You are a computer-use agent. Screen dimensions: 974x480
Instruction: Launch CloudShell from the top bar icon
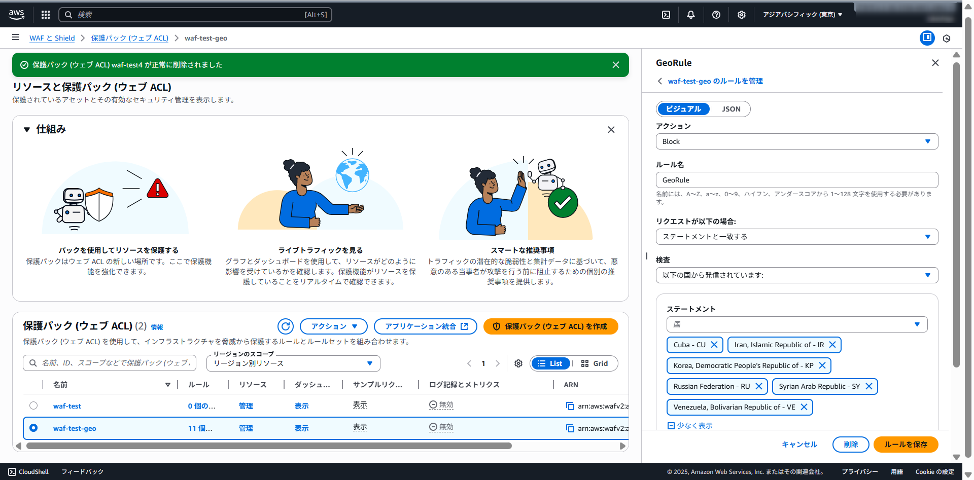tap(666, 15)
